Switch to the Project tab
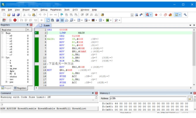This screenshot has width=196, height=118. [7, 88]
